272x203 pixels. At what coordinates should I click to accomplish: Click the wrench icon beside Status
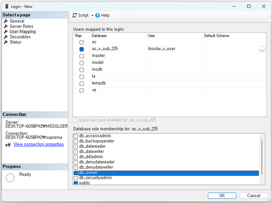click(x=6, y=42)
